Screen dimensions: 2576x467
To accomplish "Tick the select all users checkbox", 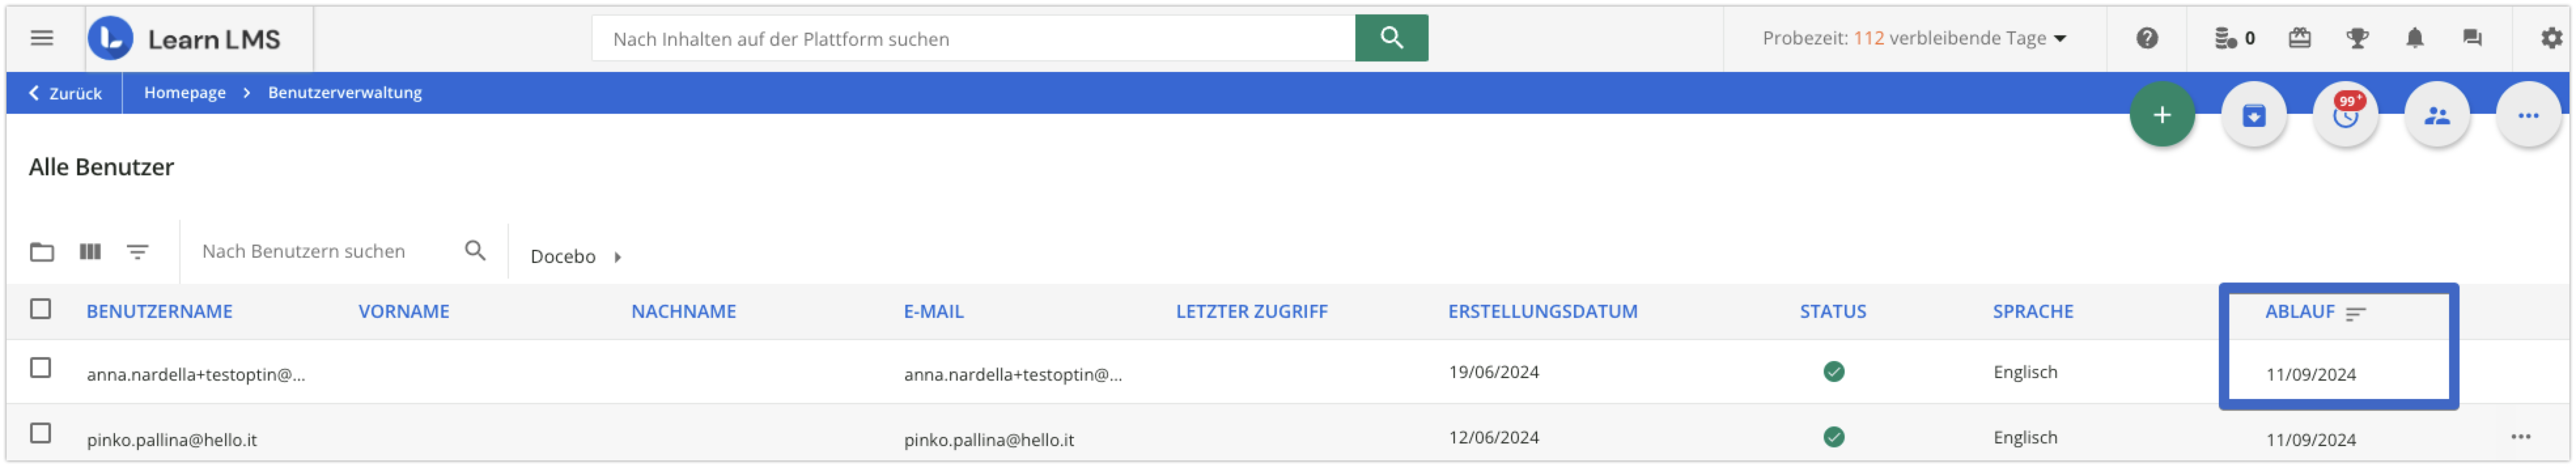I will pos(41,309).
